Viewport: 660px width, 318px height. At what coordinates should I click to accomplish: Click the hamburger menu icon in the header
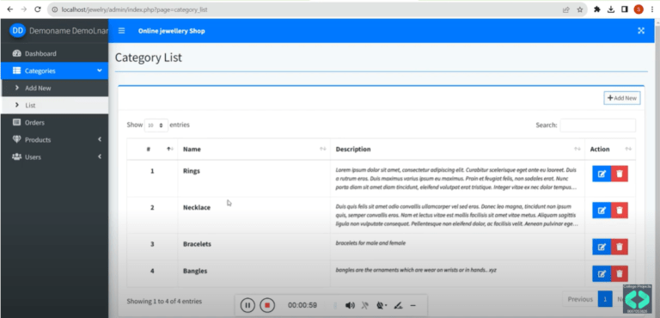tap(122, 31)
